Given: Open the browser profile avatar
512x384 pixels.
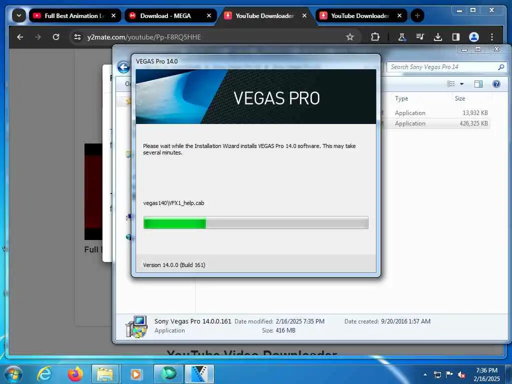Looking at the screenshot, I should click(474, 37).
